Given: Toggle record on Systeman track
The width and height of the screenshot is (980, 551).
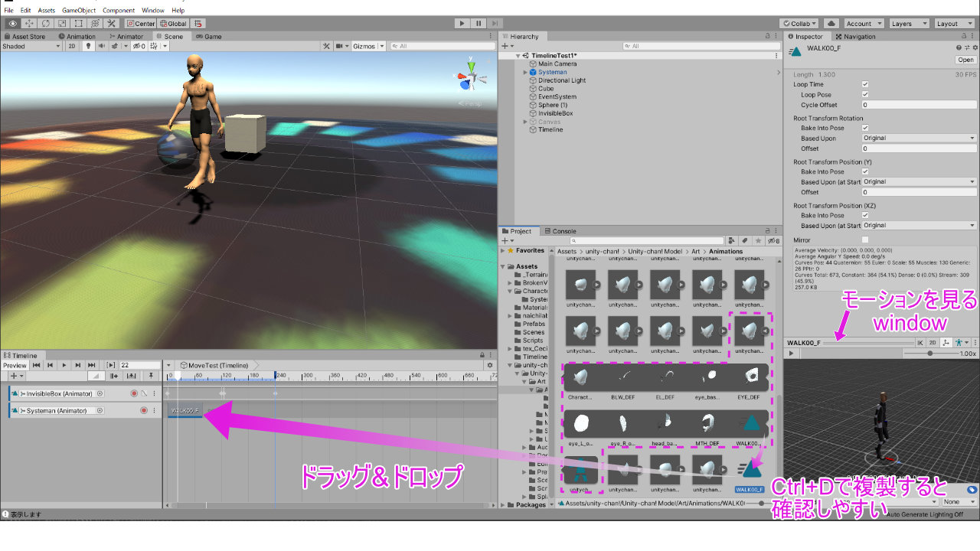Looking at the screenshot, I should (x=143, y=410).
